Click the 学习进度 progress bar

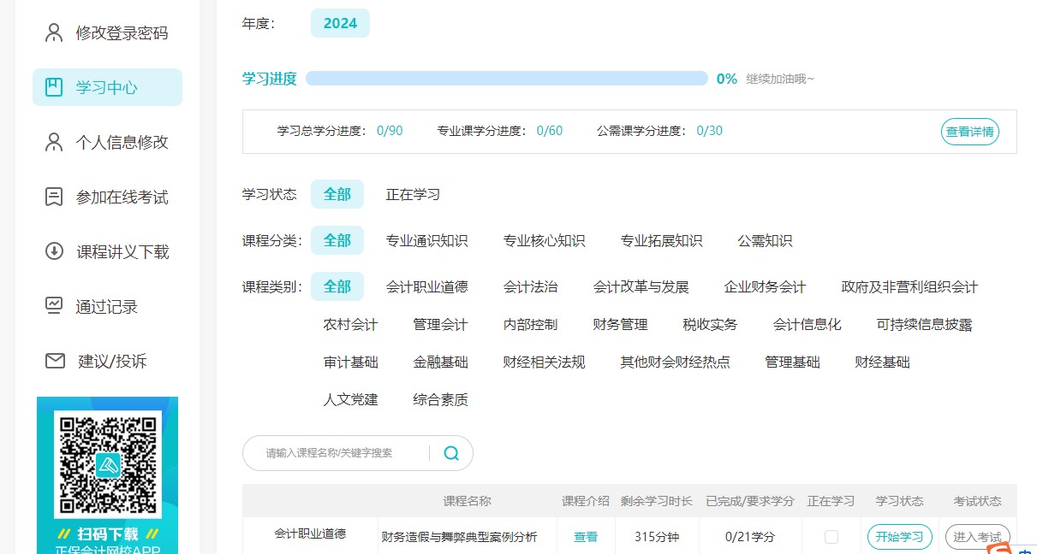tap(505, 78)
